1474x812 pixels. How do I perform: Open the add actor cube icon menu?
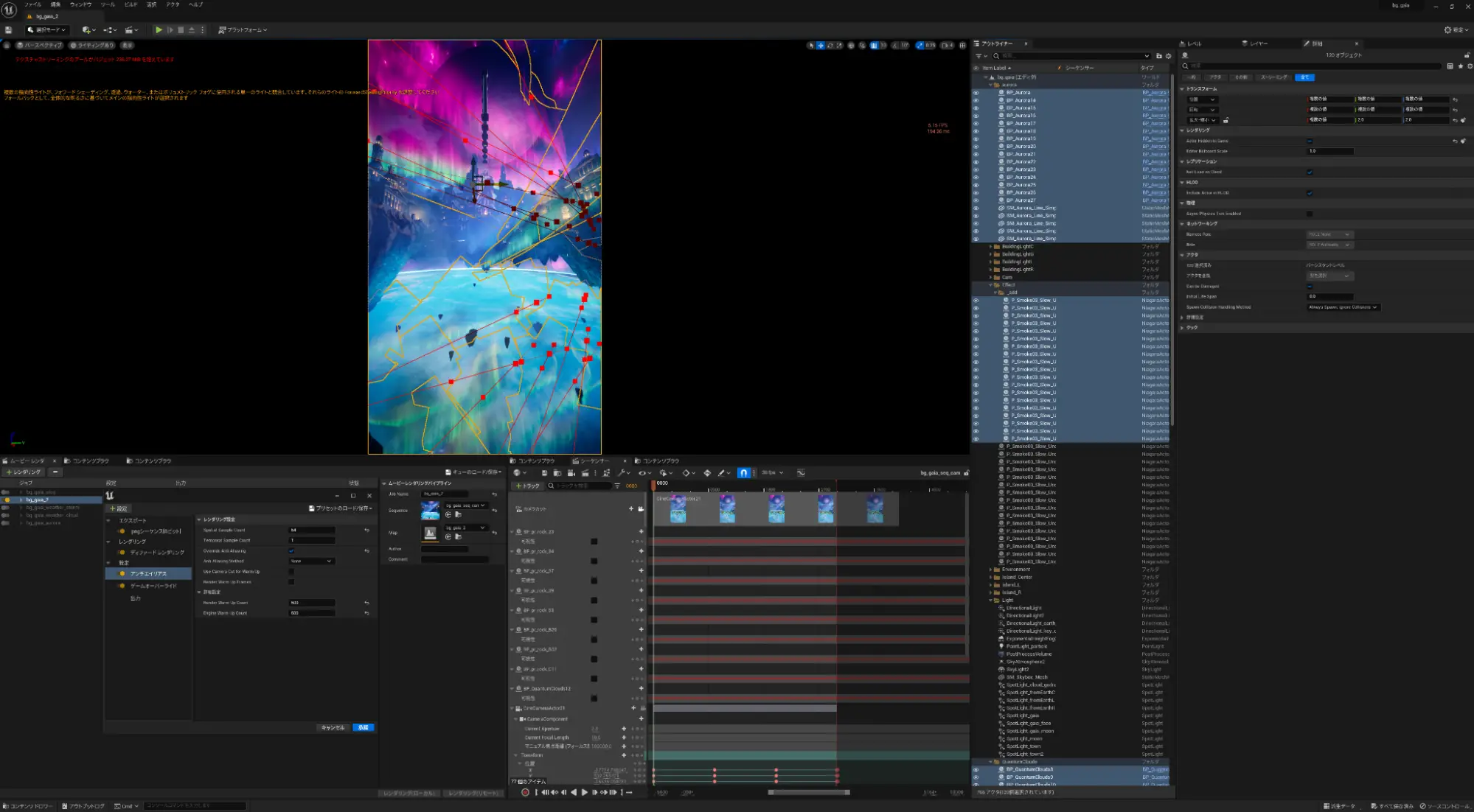click(x=88, y=30)
